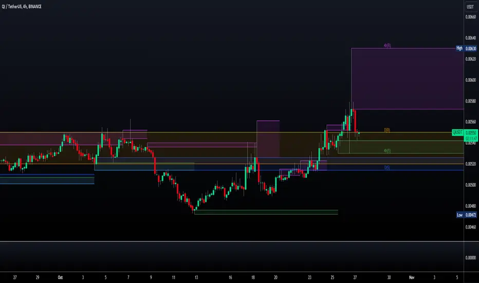Click date 13 on the time axis
The image size is (479, 283).
click(196, 277)
